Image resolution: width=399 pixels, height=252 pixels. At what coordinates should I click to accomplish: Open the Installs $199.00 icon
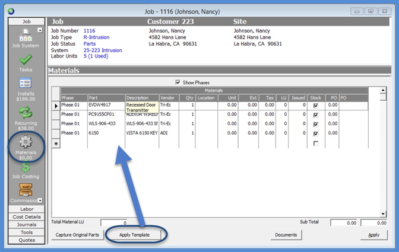point(26,84)
